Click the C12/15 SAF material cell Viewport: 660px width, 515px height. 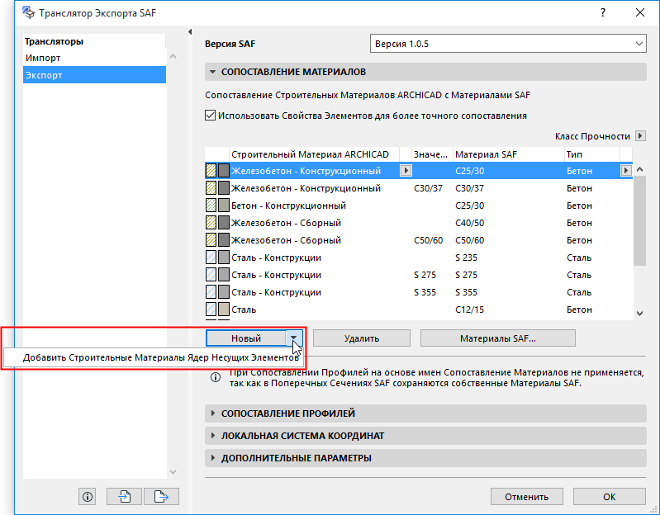(470, 309)
